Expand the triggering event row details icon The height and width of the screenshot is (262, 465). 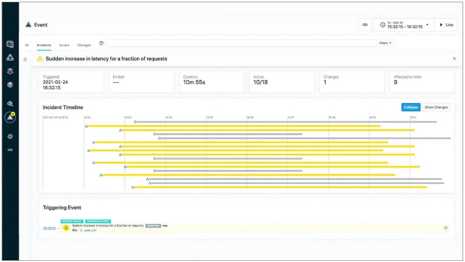click(445, 228)
